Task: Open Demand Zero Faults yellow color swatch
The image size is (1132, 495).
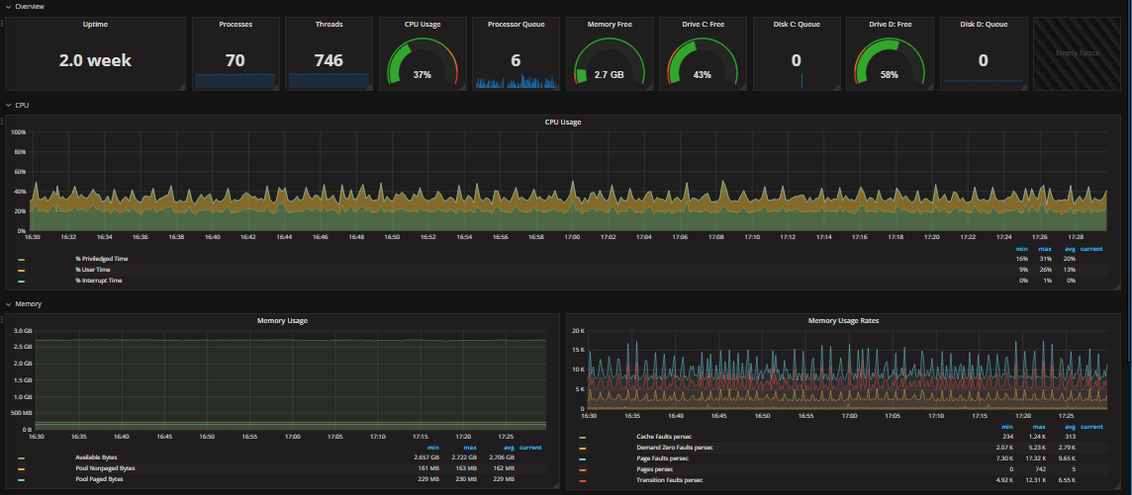Action: coord(583,449)
